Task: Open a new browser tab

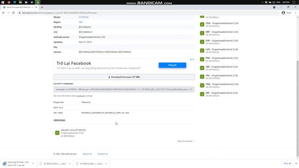Action: point(42,7)
